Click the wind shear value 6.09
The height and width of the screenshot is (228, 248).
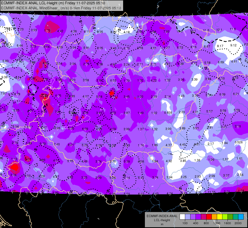click(222, 94)
